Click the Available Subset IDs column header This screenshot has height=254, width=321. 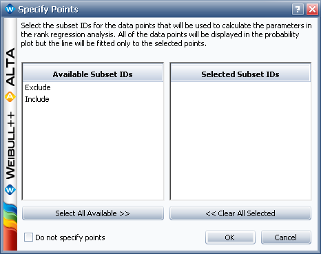[x=93, y=74]
